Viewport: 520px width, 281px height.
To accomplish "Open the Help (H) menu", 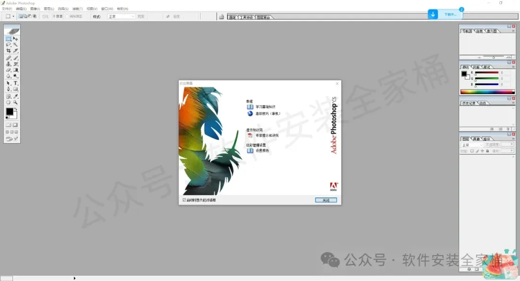I will (122, 9).
